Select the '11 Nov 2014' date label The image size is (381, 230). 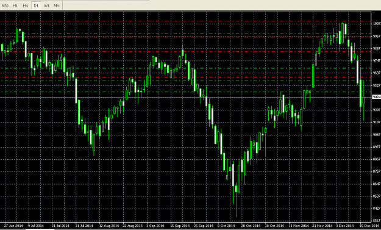tap(298, 226)
